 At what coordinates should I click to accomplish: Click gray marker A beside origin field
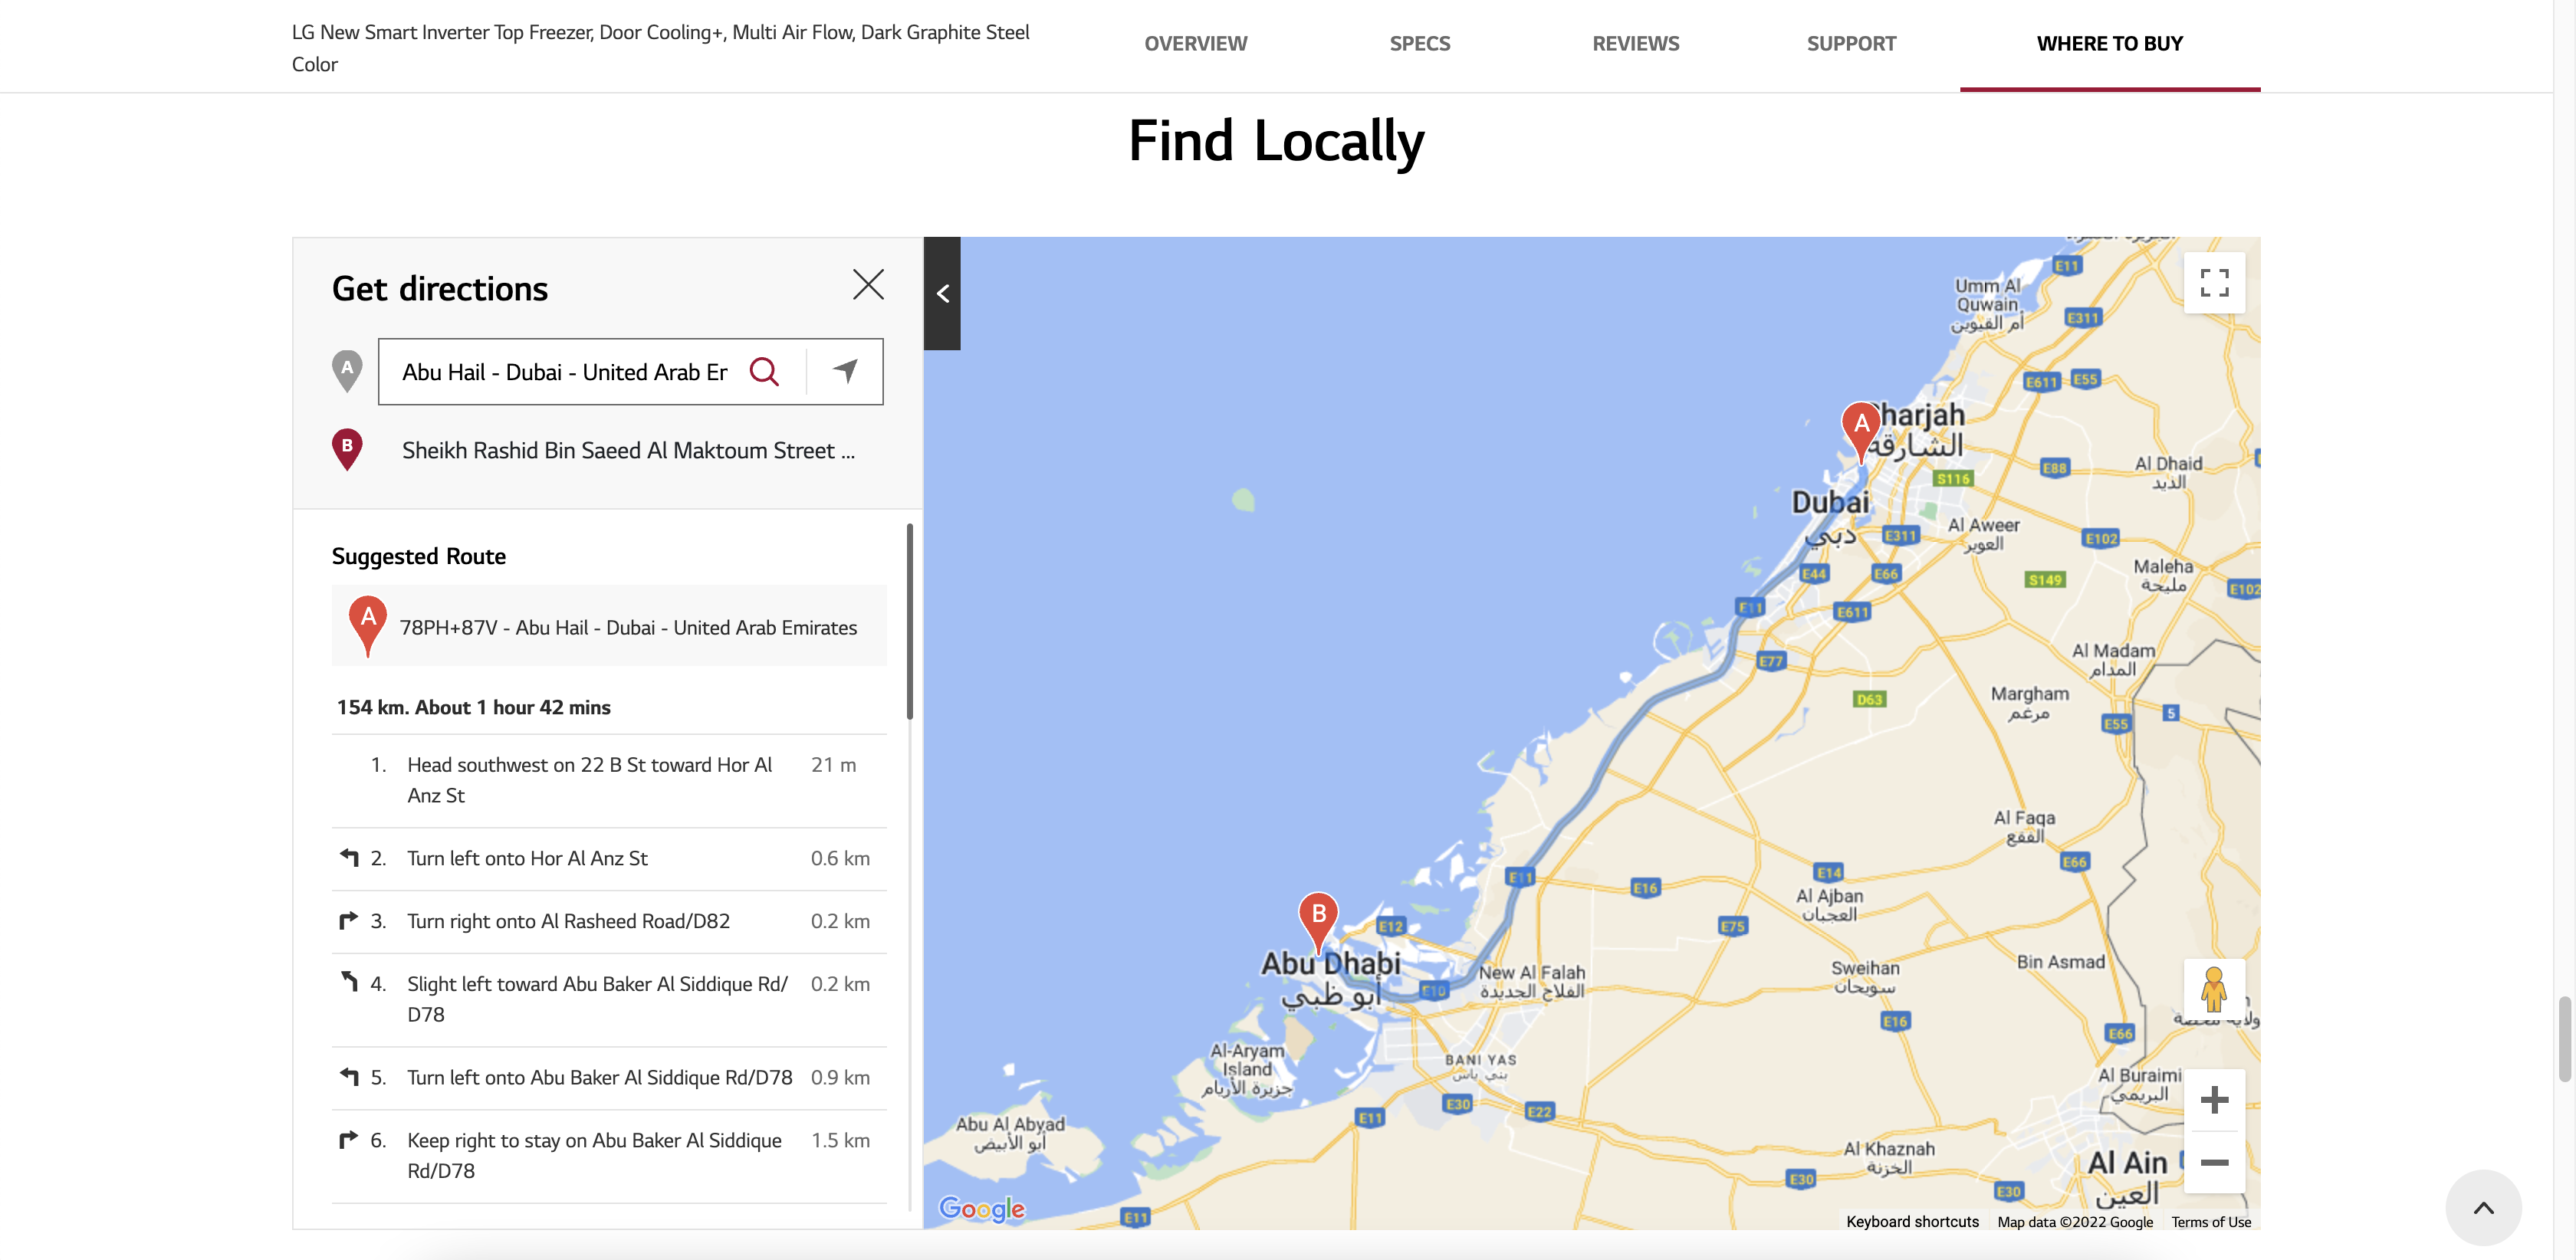[347, 371]
